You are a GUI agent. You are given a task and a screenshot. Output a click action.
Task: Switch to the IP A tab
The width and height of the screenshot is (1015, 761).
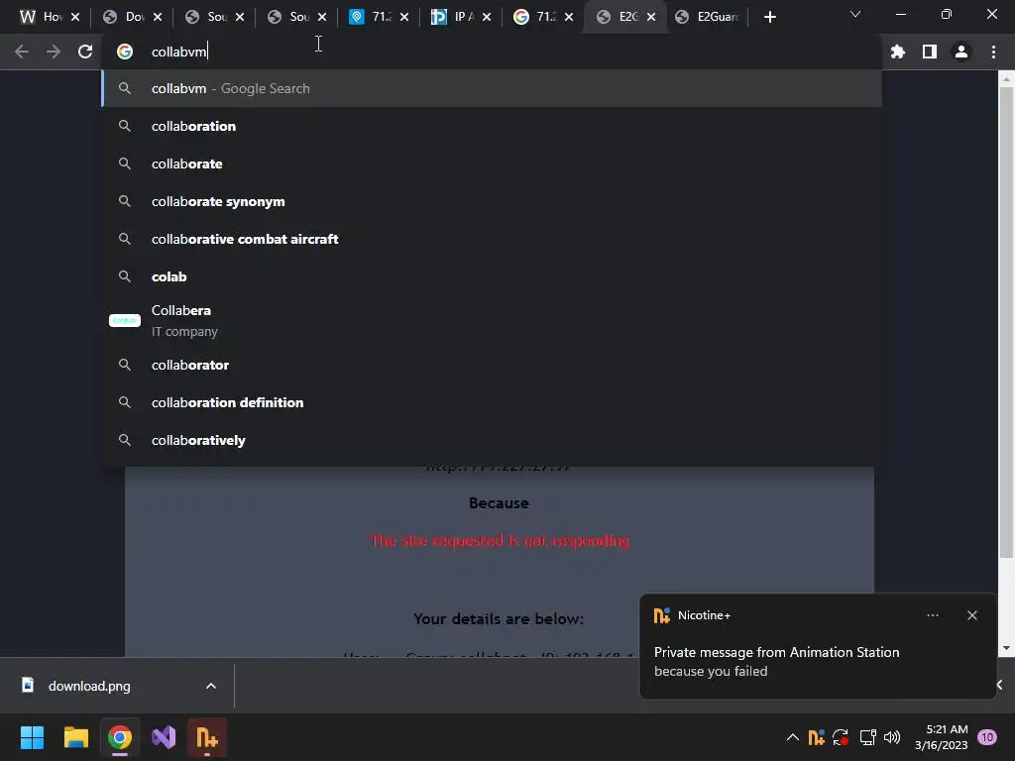453,17
